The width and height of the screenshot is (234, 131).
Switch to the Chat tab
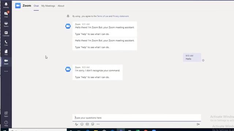36,6
